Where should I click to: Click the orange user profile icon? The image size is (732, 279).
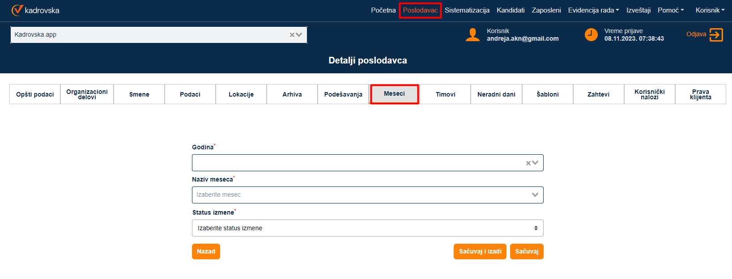click(472, 35)
